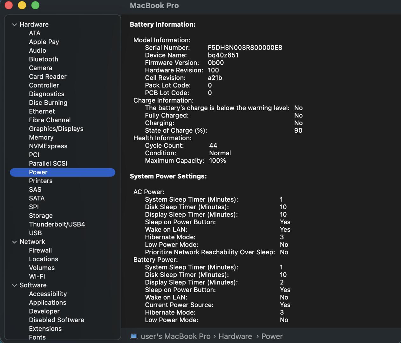401x343 pixels.
Task: Select Bluetooth in the sidebar
Action: (44, 59)
